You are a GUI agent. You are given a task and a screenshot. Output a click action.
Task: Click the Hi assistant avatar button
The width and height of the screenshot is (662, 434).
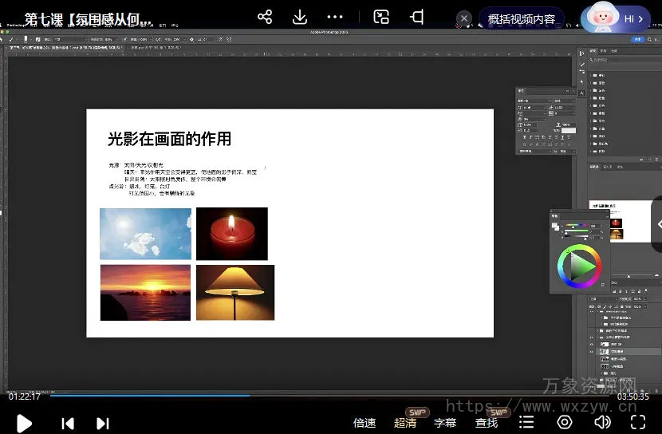[616, 18]
